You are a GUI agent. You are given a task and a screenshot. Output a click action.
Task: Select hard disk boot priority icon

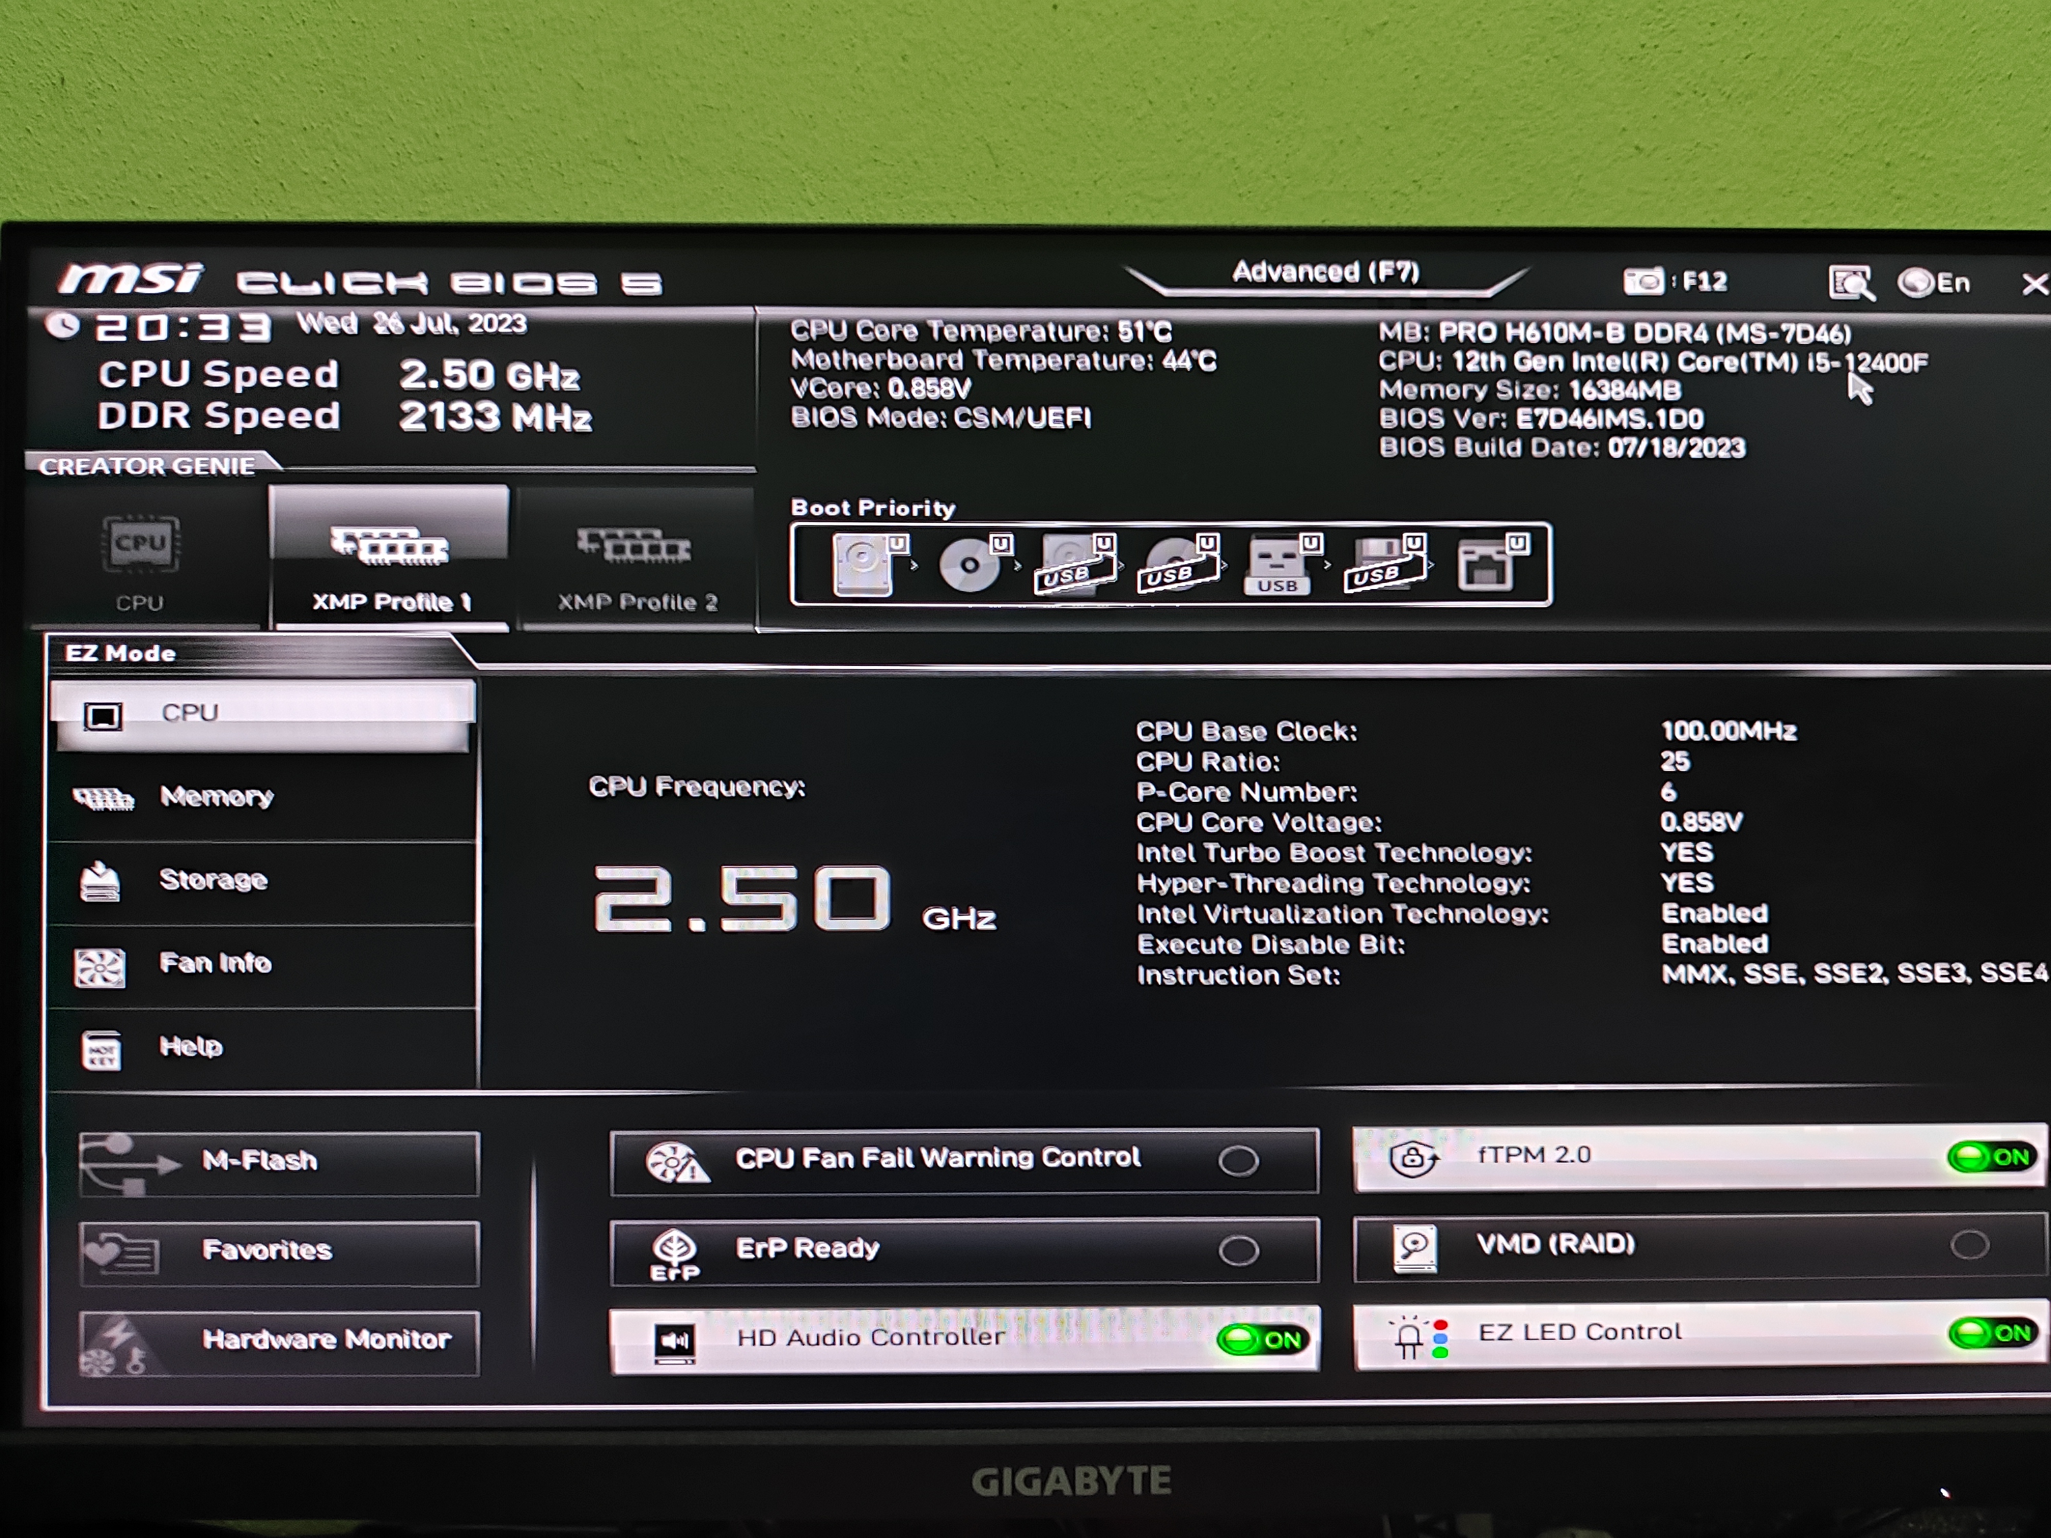click(870, 563)
